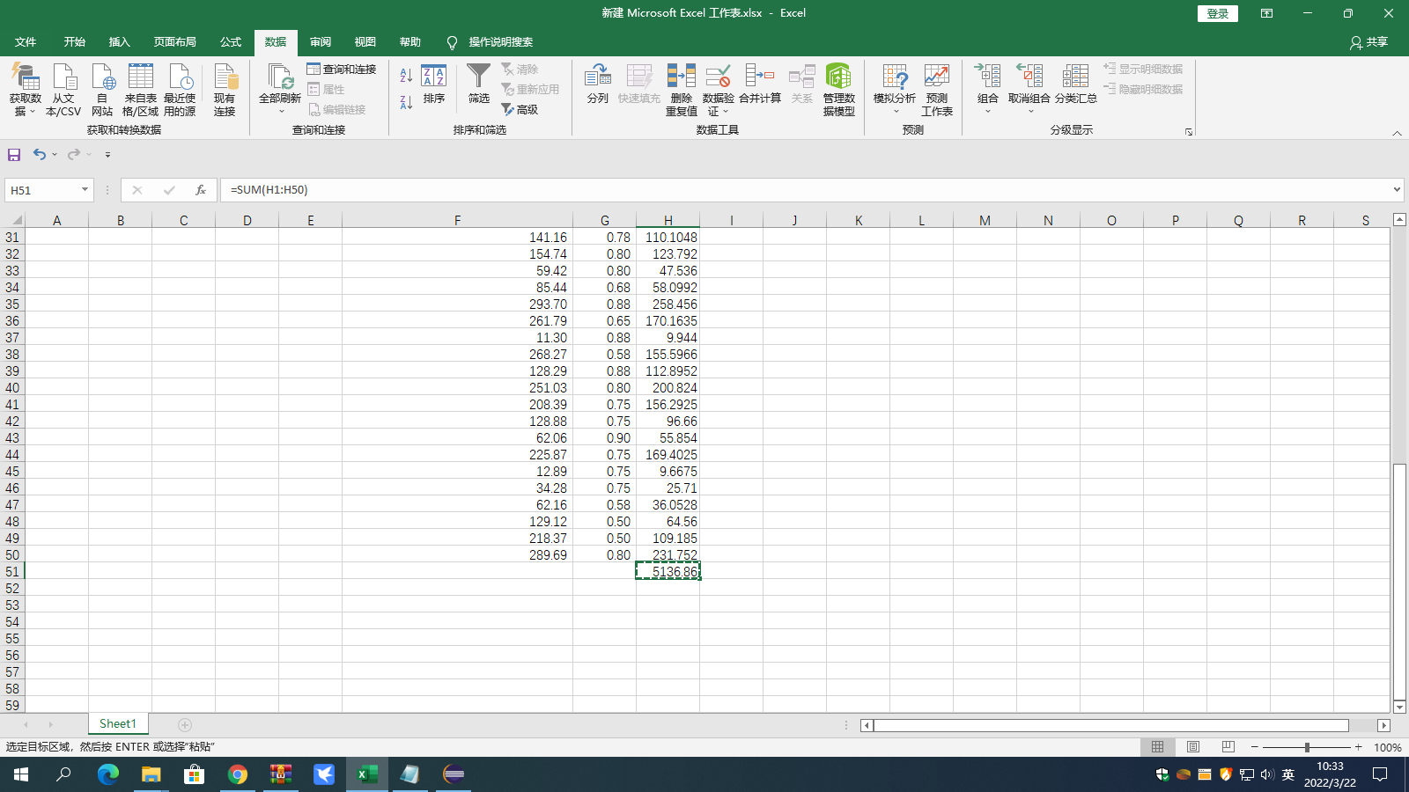Click the Share (共享) button
The image size is (1409, 792).
coord(1369,42)
